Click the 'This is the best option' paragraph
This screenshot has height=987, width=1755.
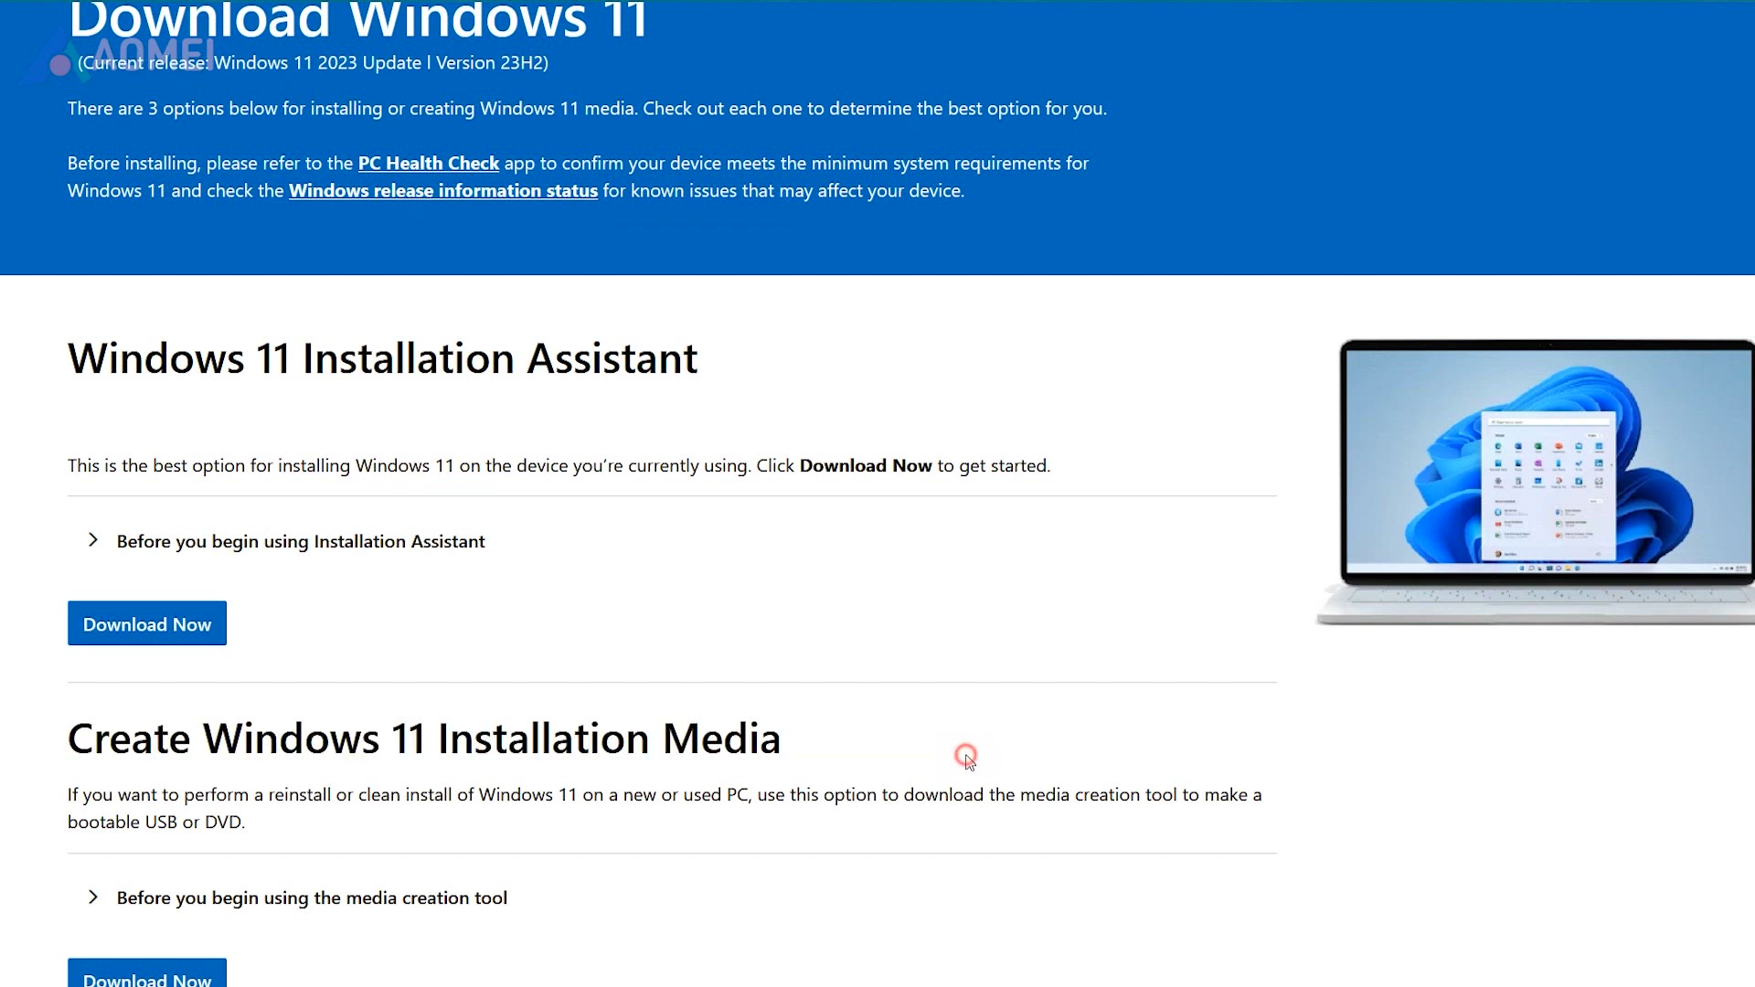(558, 466)
